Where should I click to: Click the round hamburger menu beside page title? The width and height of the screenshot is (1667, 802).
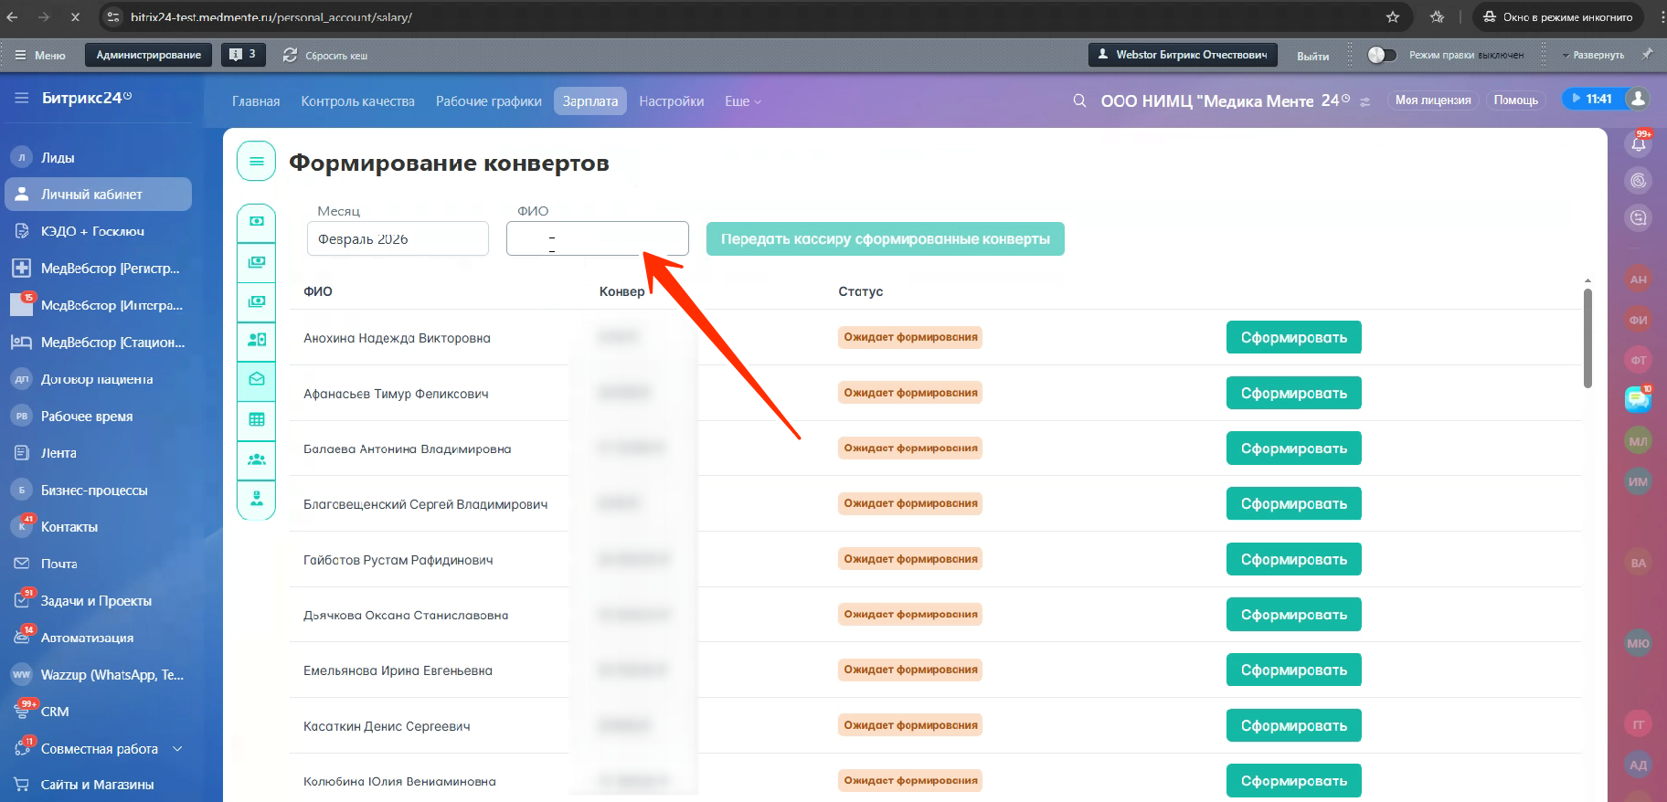257,162
